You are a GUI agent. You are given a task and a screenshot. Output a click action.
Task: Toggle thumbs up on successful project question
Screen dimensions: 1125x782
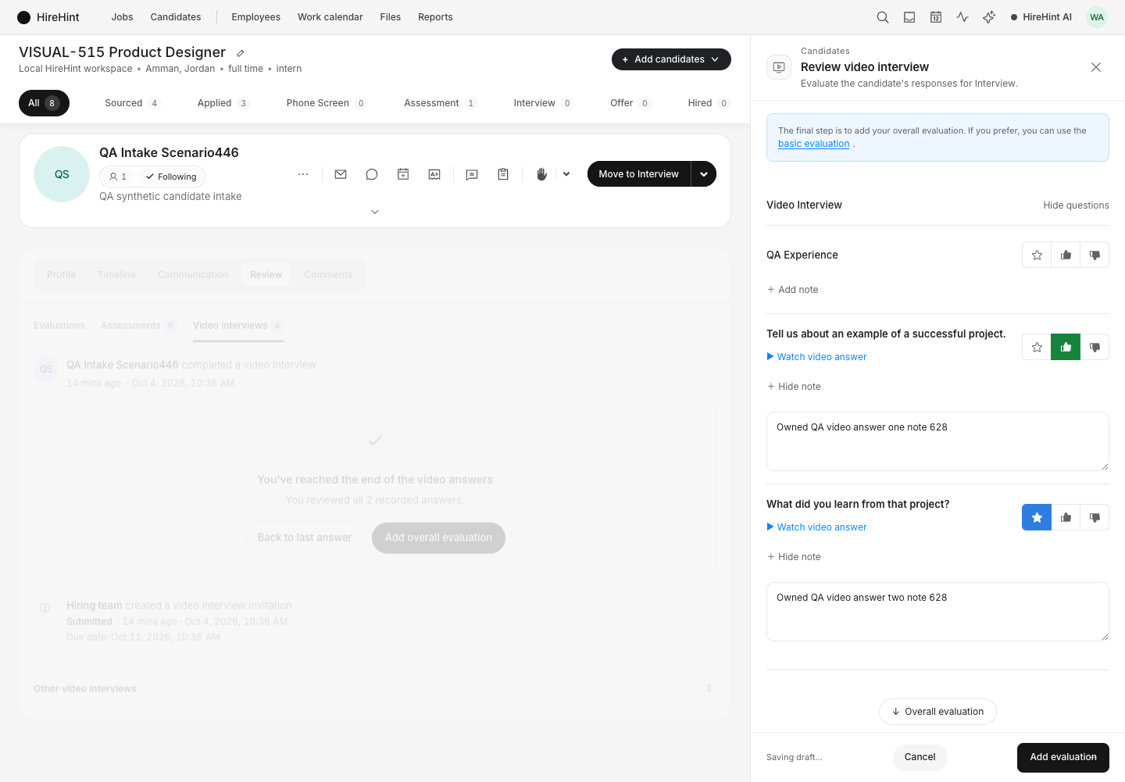1066,347
